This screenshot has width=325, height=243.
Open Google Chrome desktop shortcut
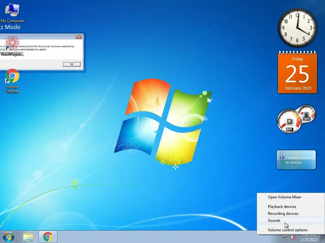pos(12,81)
